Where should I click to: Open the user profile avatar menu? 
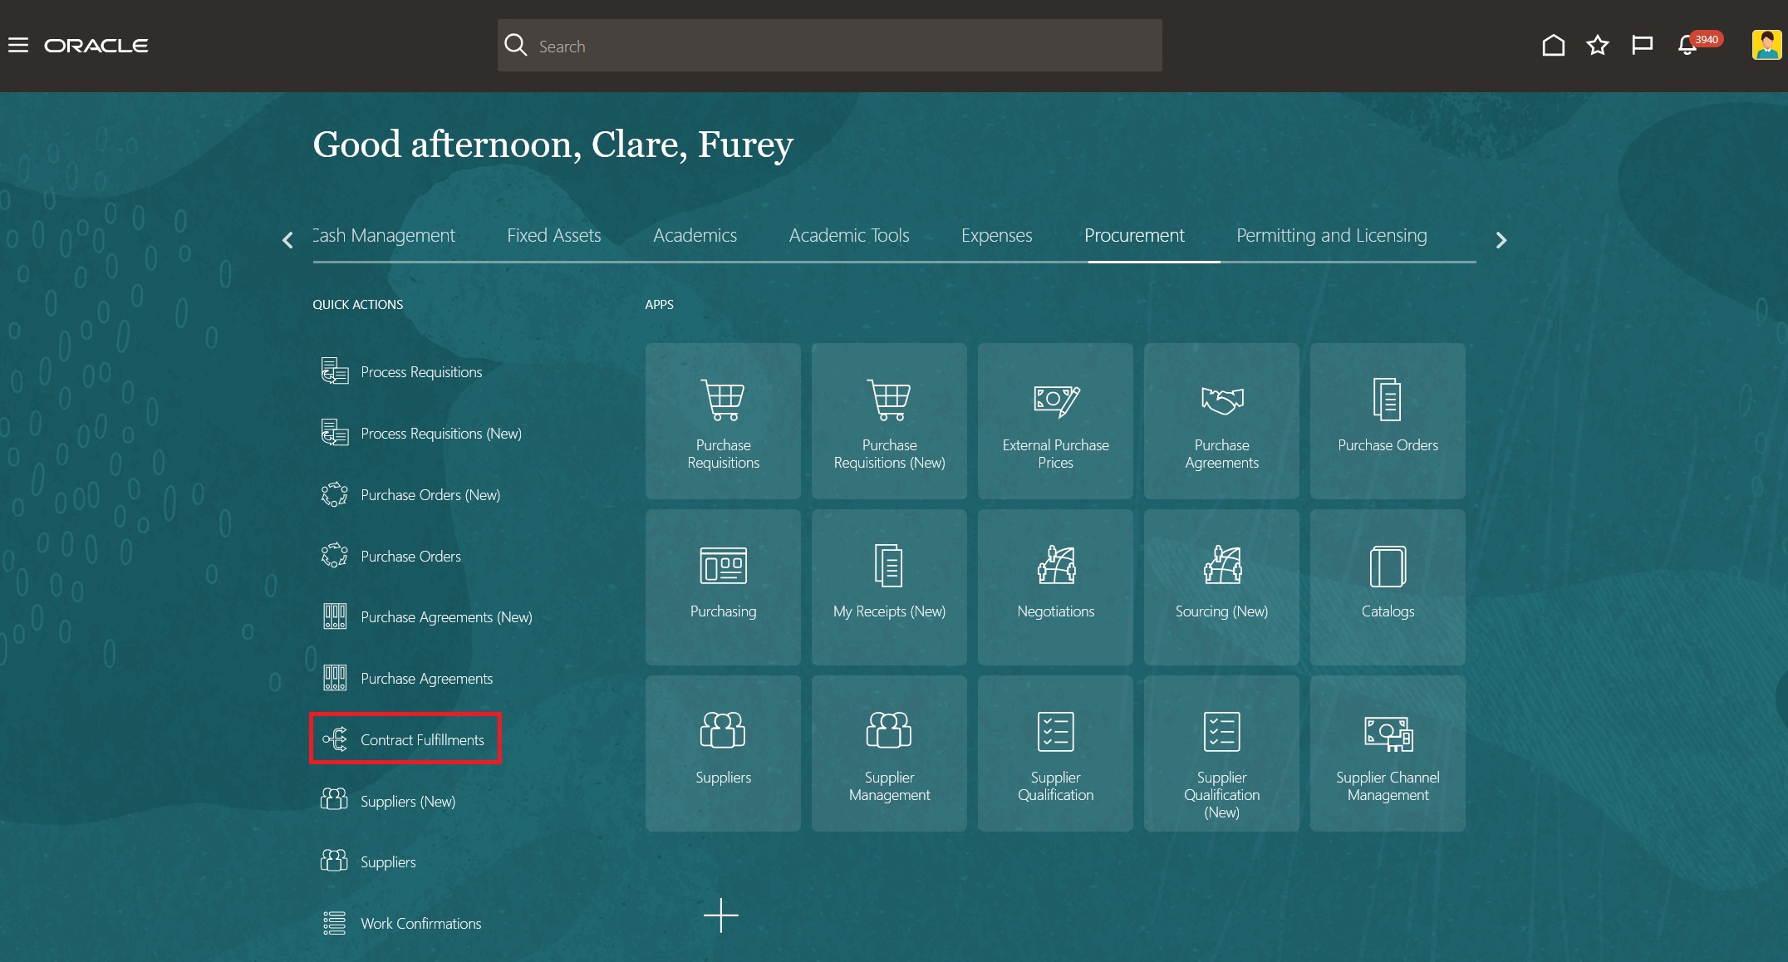tap(1766, 45)
